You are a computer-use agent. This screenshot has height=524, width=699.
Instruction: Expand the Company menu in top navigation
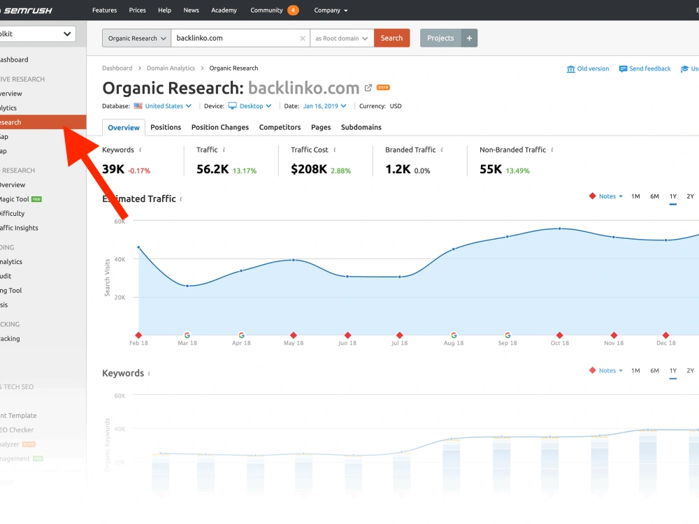tap(331, 10)
